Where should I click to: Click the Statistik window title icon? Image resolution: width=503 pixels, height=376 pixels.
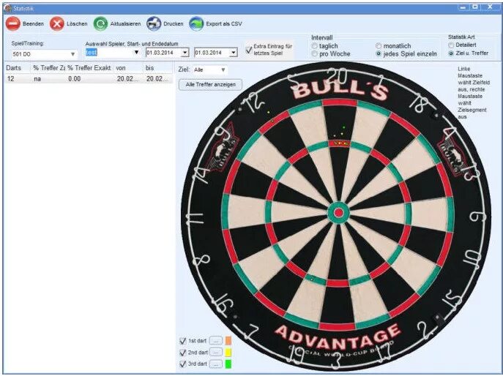point(8,8)
